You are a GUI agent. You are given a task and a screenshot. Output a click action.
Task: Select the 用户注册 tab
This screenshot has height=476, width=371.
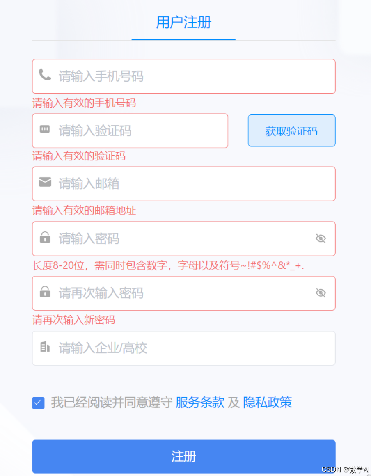(x=183, y=23)
